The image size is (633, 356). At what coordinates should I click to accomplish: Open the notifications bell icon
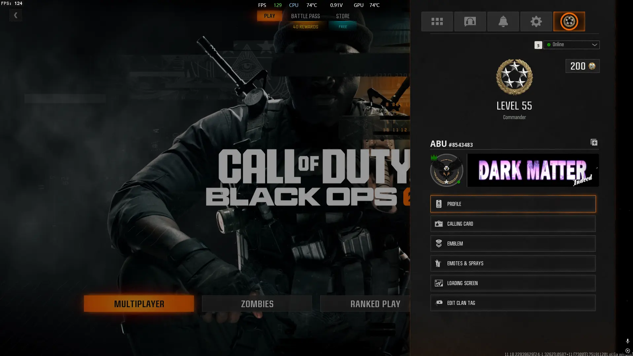point(503,21)
